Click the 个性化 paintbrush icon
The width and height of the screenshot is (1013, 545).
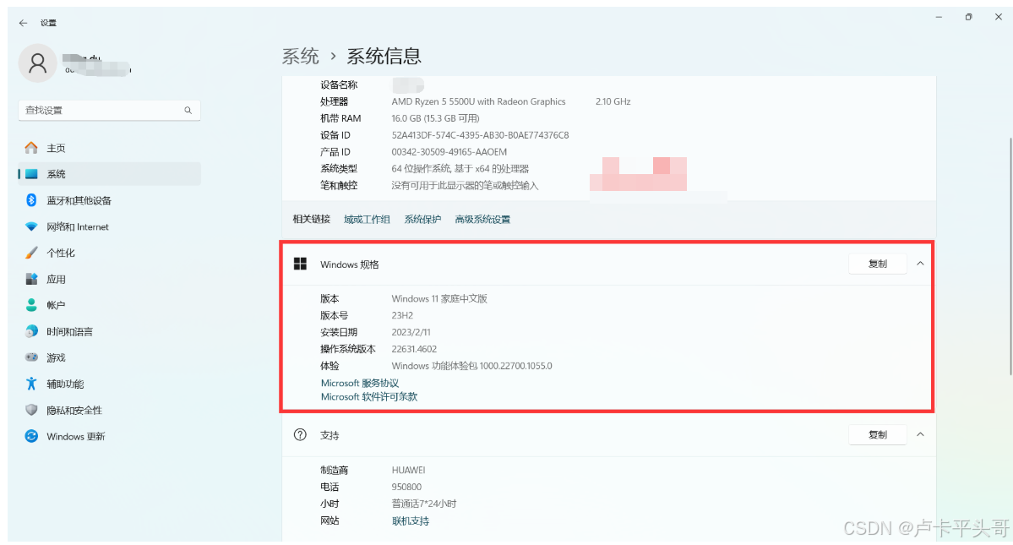31,253
